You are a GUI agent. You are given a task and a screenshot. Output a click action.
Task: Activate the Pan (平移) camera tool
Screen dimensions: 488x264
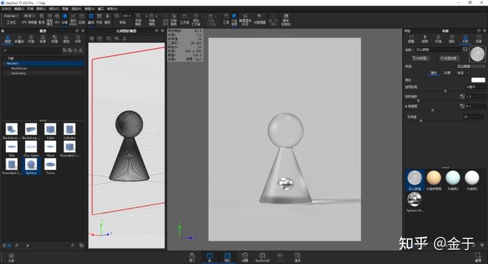[99, 19]
